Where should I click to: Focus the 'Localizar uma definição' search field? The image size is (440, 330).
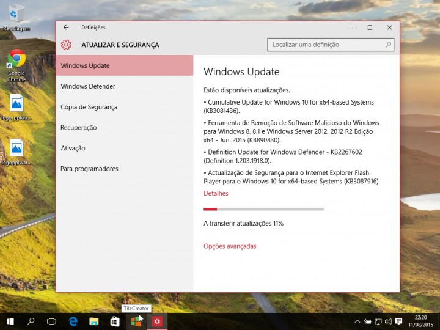click(x=331, y=45)
